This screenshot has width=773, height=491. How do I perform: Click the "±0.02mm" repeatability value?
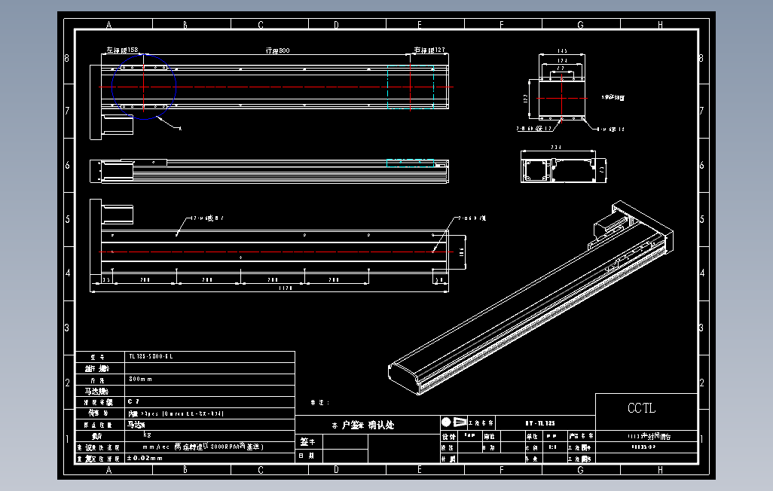coord(145,458)
